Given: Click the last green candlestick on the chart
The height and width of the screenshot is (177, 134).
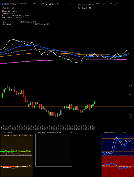Looking at the screenshot, I should coord(95,102).
